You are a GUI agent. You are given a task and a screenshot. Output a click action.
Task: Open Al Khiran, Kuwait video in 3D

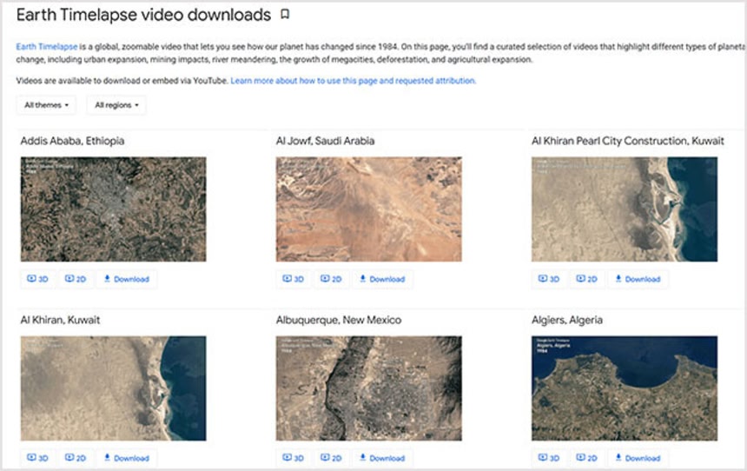pos(37,458)
